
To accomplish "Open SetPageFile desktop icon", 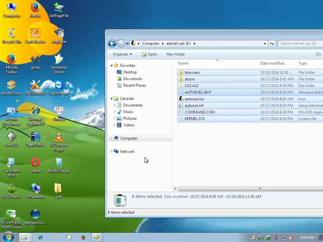I will (59, 10).
